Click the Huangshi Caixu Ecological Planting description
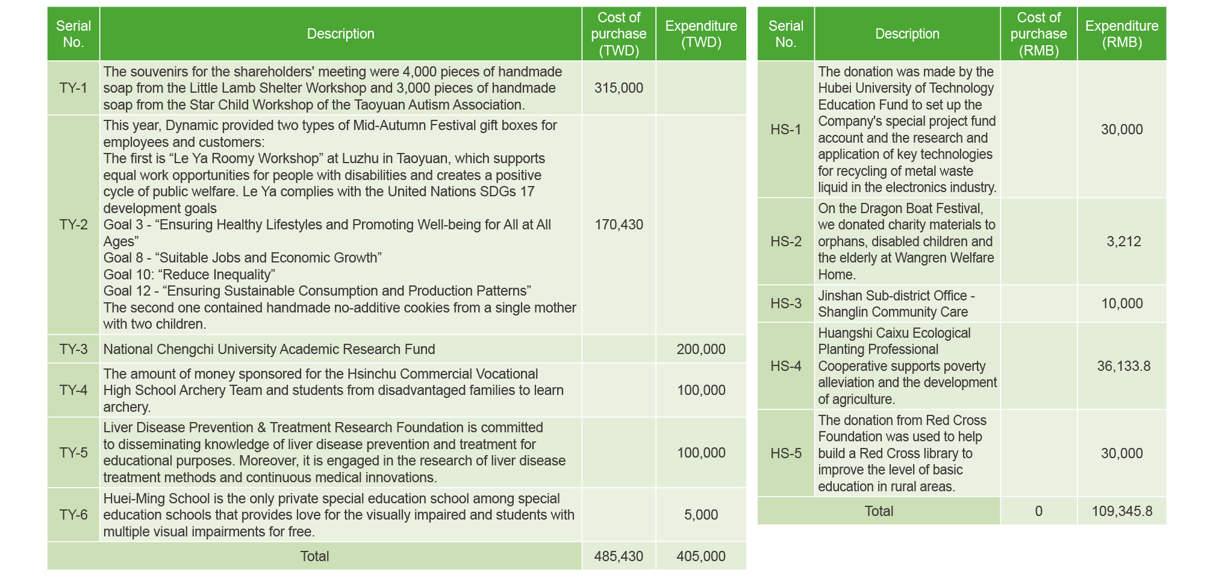The height and width of the screenshot is (584, 1222). click(907, 366)
